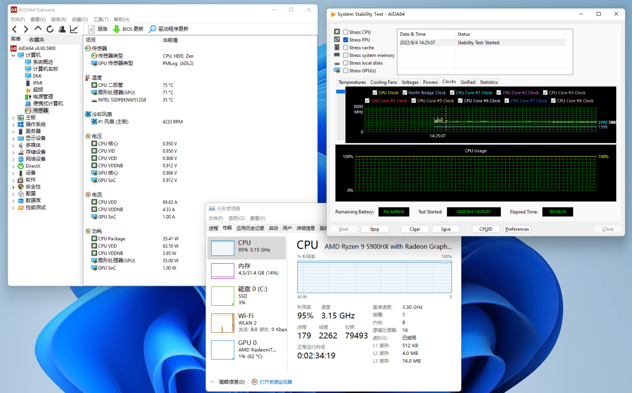This screenshot has width=632, height=393.
Task: Open the graph icon in AIDA64 toolbar
Action: (x=74, y=29)
